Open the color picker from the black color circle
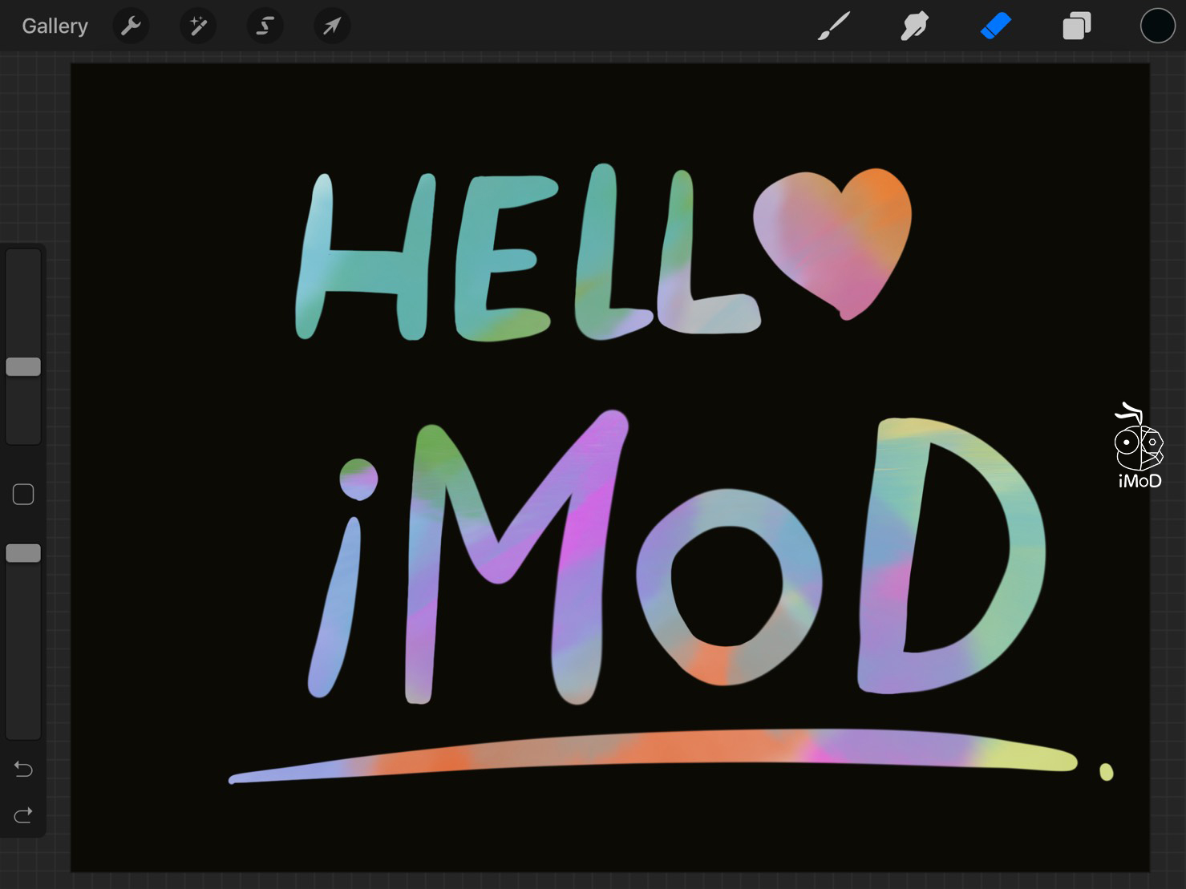 point(1157,26)
